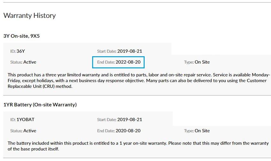Click the battery warranty description paragraph

pyautogui.click(x=138, y=146)
